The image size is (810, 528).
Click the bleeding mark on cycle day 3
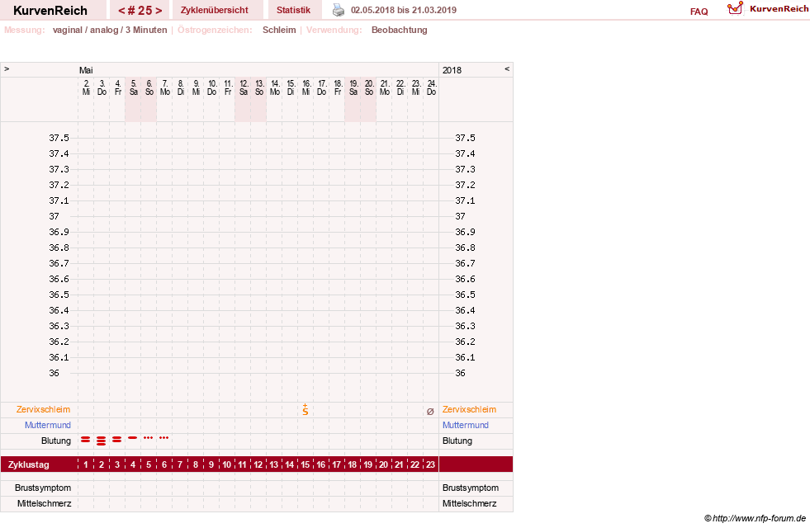(116, 439)
